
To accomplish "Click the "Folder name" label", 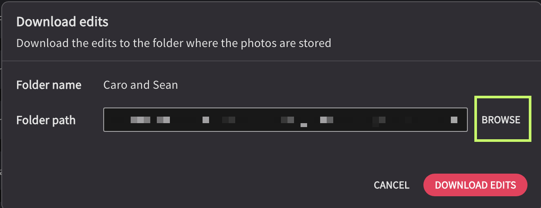I will tap(49, 85).
